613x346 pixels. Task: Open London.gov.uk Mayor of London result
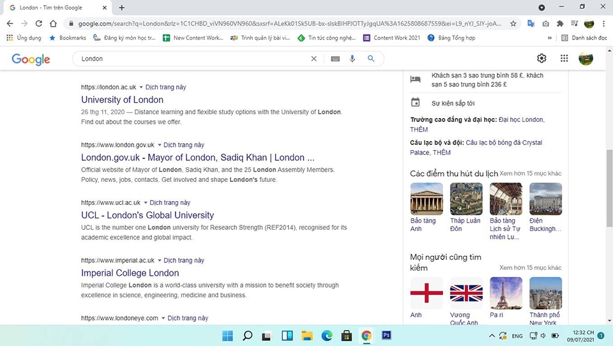click(x=198, y=158)
